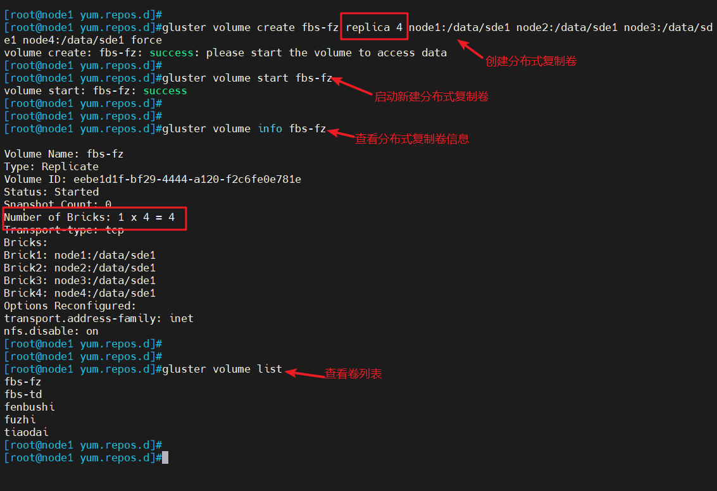The width and height of the screenshot is (717, 491).
Task: Click the 'gluster volume info fbs-fz' command
Action: pyautogui.click(x=244, y=129)
